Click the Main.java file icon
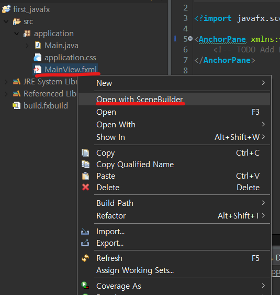The image size is (280, 295). (38, 46)
